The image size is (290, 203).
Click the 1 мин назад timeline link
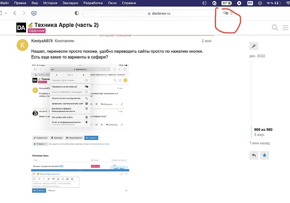[259, 143]
